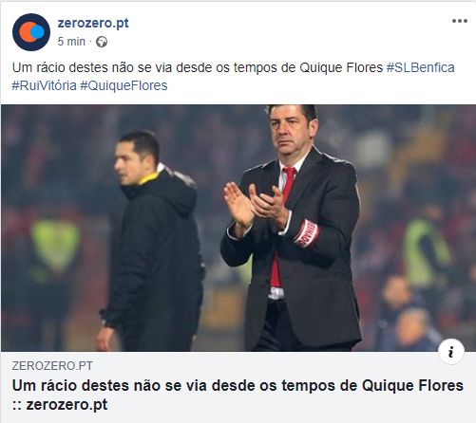Open the #SLBenfica hashtag
476x423 pixels.
tap(420, 67)
